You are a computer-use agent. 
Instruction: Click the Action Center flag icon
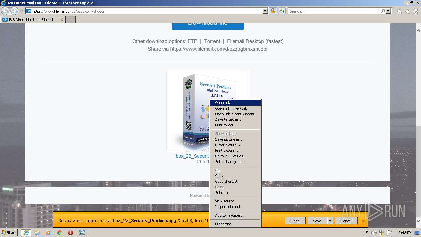[389, 233]
